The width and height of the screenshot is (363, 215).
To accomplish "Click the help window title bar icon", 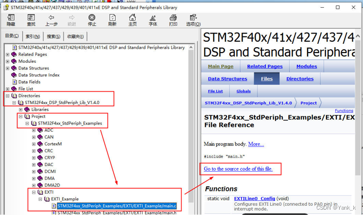I will point(6,7).
